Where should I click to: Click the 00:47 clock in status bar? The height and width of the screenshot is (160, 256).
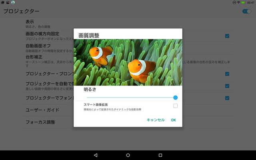(251, 2)
